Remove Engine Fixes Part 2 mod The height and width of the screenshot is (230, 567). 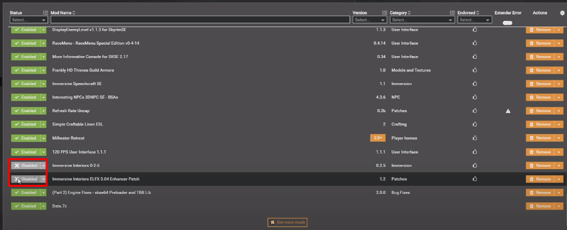(540, 192)
